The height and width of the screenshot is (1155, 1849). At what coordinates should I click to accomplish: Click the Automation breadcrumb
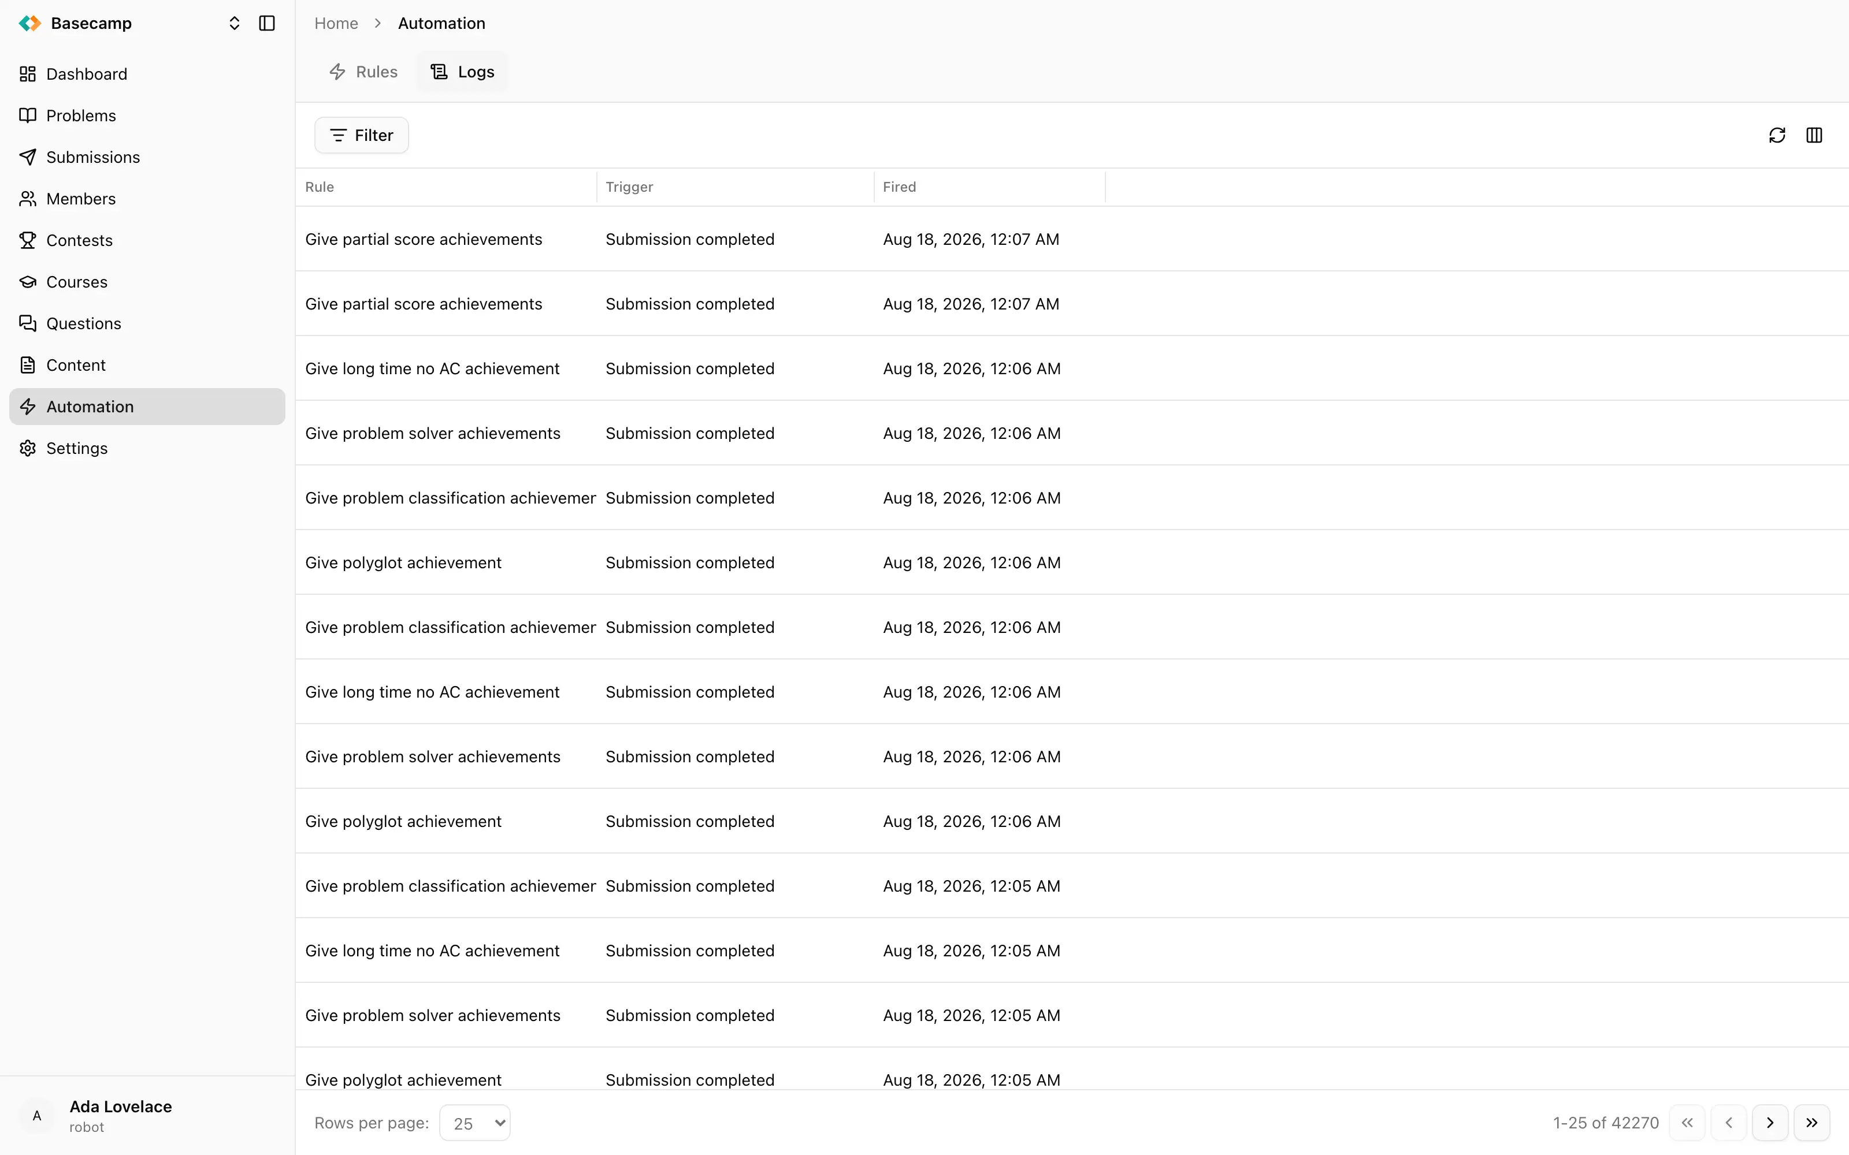pos(441,23)
